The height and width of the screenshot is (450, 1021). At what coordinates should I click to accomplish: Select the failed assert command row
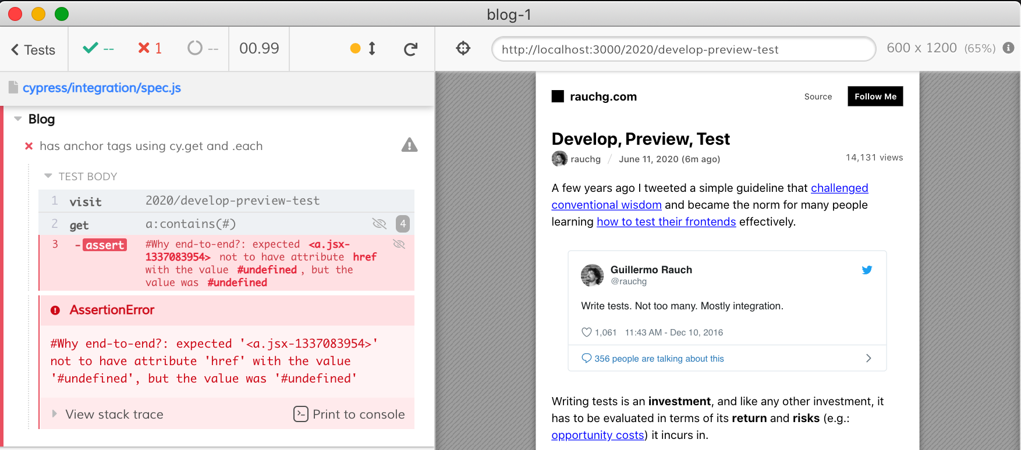[226, 263]
